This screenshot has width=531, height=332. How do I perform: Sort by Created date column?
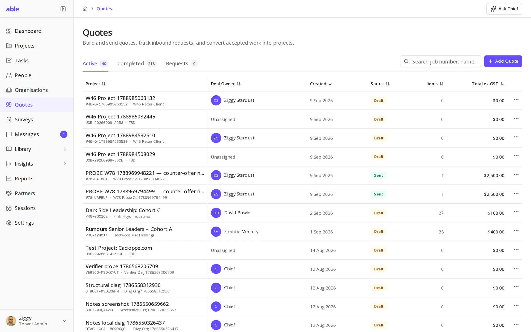click(x=321, y=84)
